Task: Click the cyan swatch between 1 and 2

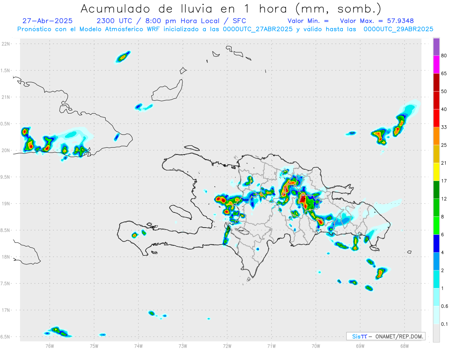Action: pos(436,279)
